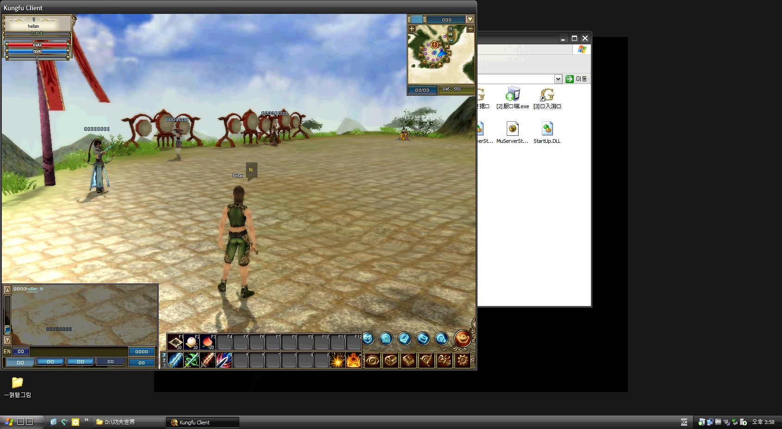Click the red health bar
This screenshot has height=429, width=782.
pyautogui.click(x=37, y=45)
